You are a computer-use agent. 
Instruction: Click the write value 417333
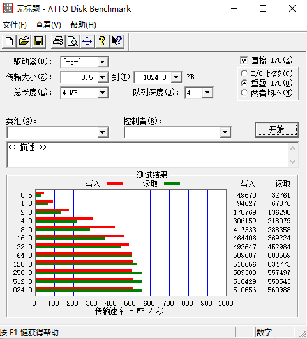click(244, 230)
